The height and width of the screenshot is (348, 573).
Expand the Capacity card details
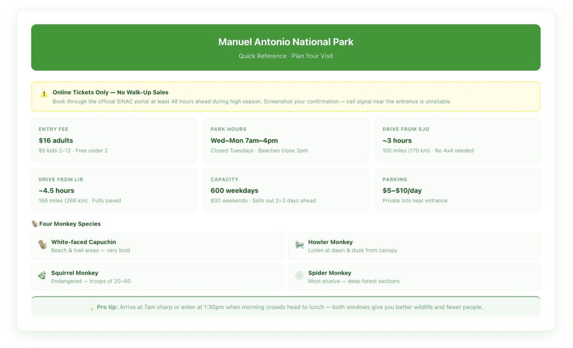click(x=286, y=190)
